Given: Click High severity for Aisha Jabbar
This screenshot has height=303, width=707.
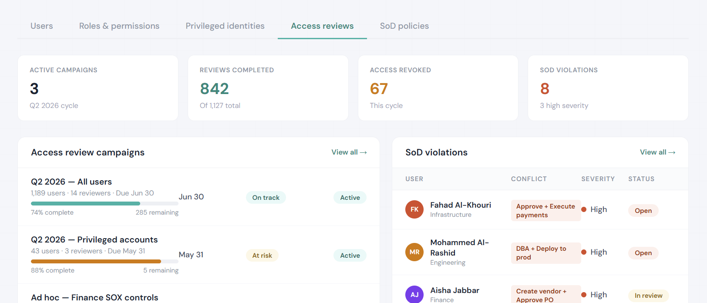Looking at the screenshot, I should [x=594, y=295].
